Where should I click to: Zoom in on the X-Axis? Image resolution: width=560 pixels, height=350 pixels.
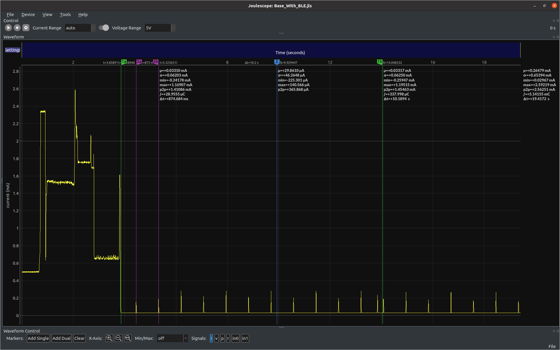pos(109,338)
